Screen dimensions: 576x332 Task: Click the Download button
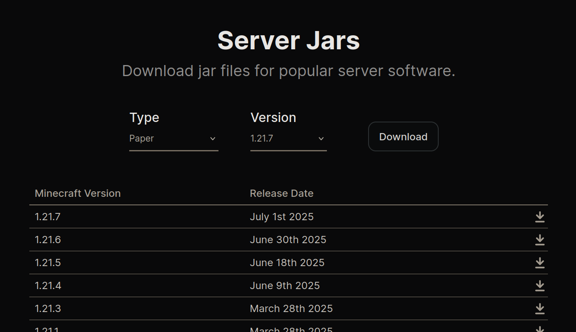tap(403, 136)
